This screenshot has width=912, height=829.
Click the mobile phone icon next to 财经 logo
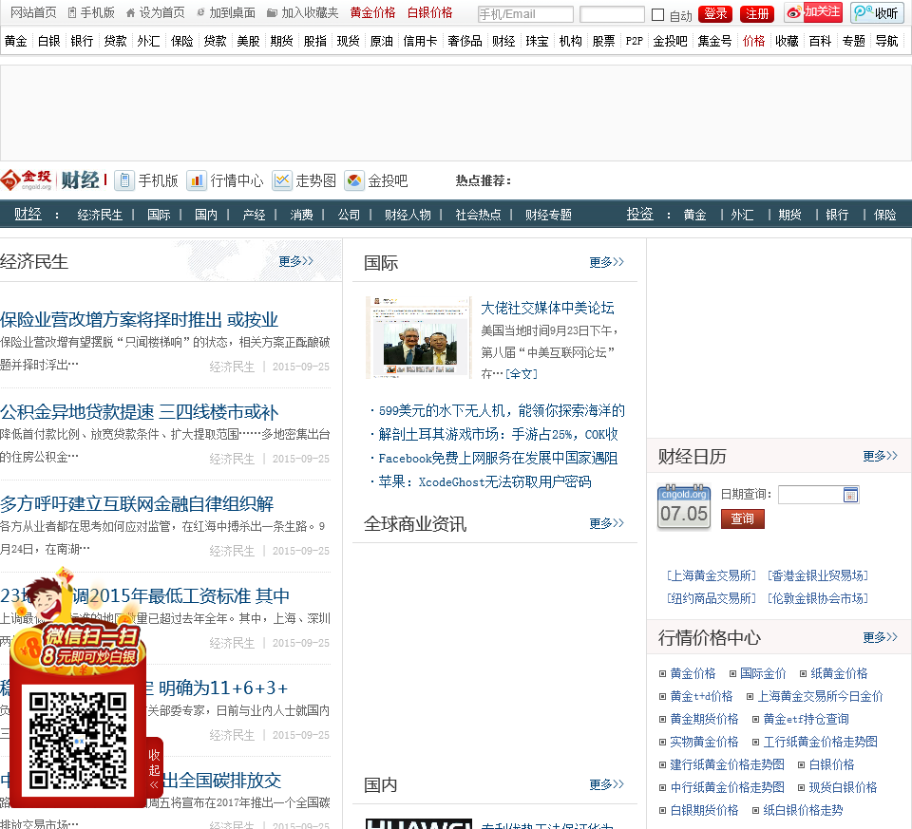(124, 180)
